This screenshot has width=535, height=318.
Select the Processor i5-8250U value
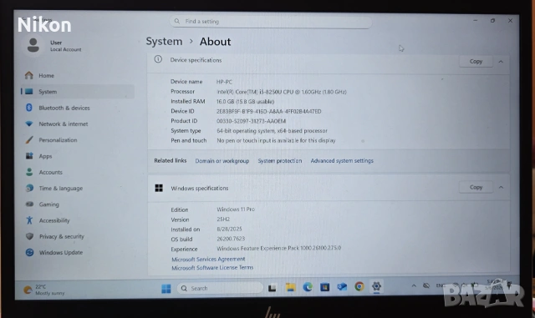point(282,92)
